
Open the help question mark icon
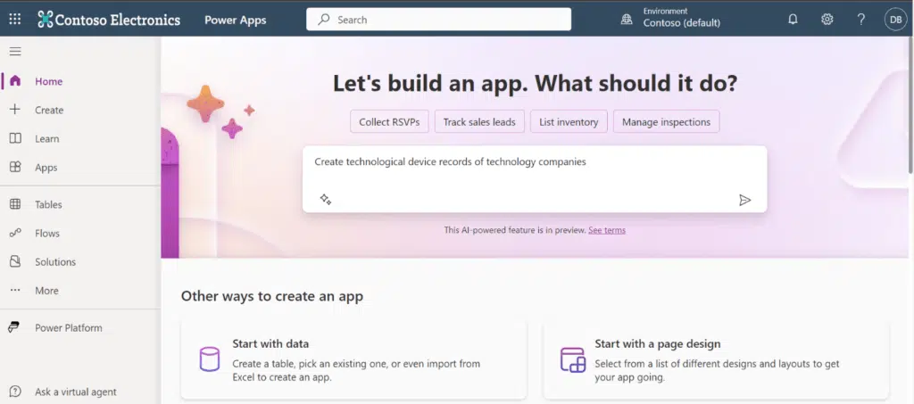[861, 20]
